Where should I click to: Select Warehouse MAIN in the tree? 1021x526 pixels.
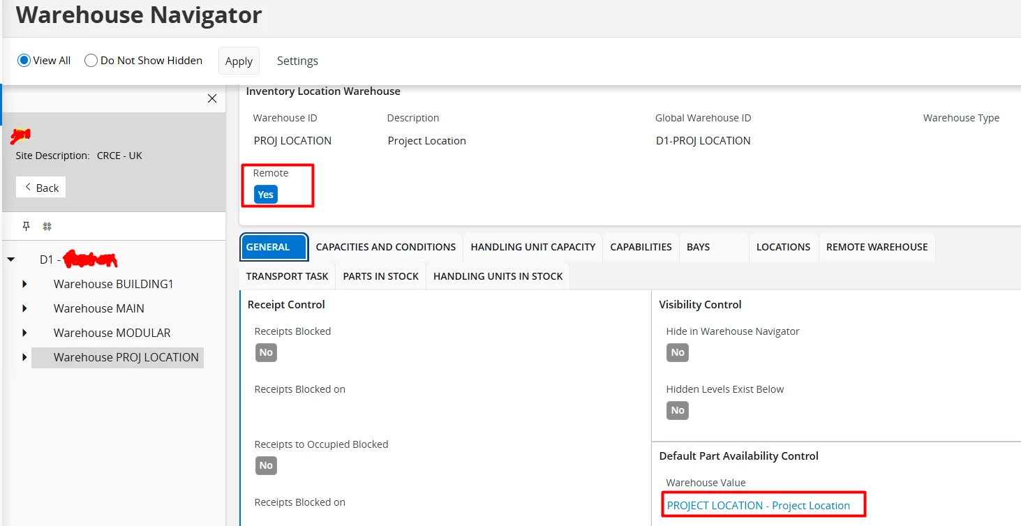(99, 309)
